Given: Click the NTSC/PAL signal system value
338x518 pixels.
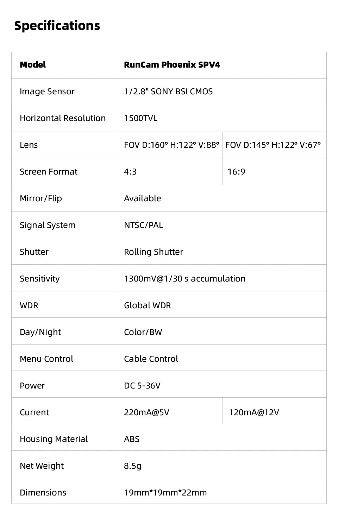Looking at the screenshot, I should 144,225.
